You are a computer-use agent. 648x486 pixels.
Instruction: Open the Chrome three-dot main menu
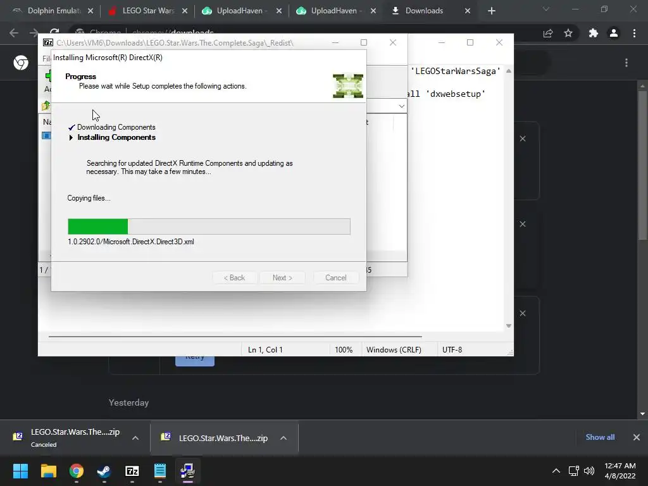pyautogui.click(x=634, y=33)
